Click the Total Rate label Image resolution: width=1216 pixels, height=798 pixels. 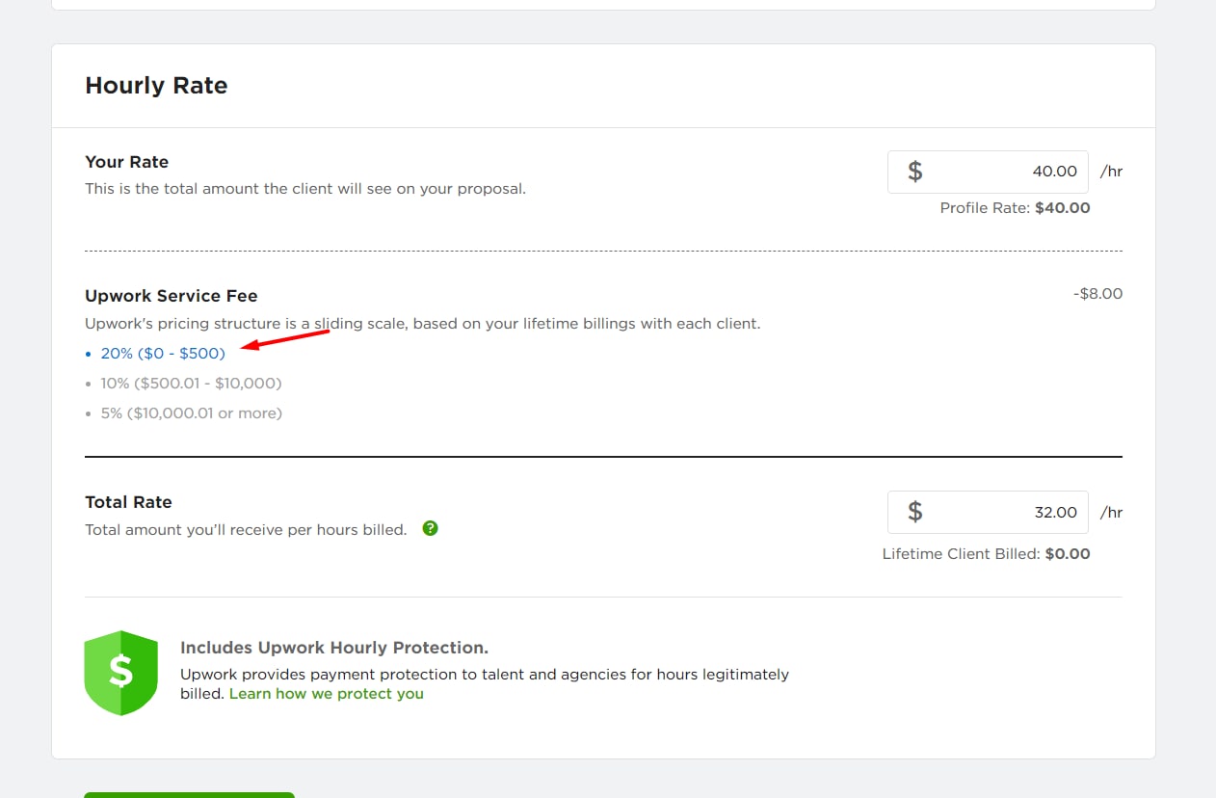click(128, 502)
